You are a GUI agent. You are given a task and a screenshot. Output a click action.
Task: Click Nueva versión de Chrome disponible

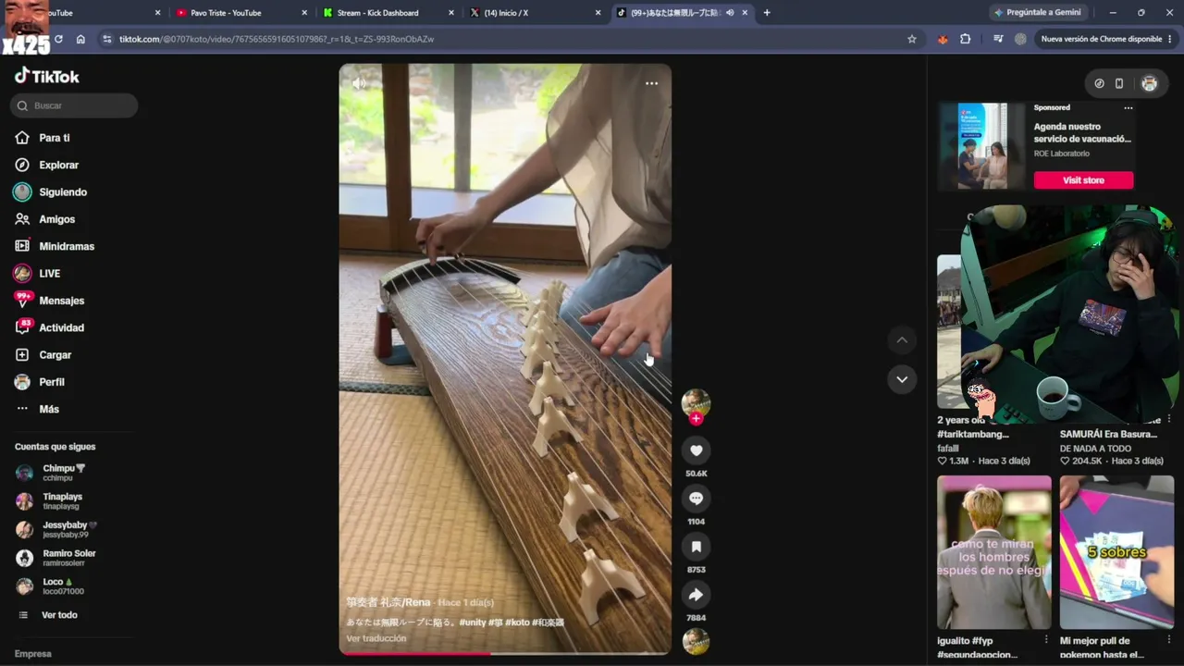[1106, 39]
